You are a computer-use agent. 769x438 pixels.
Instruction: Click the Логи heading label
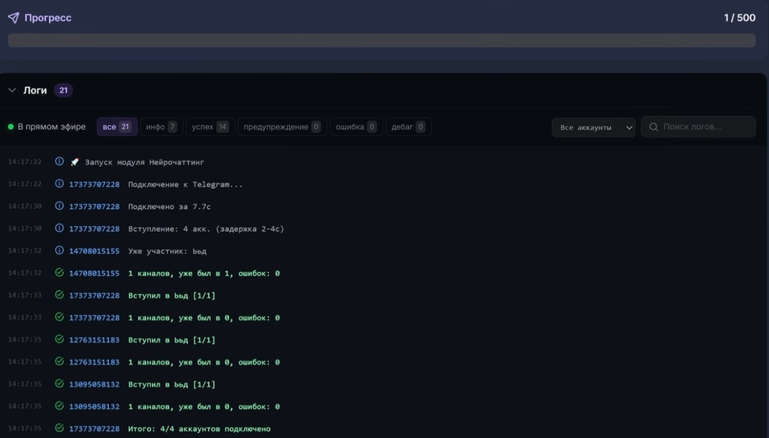(35, 90)
